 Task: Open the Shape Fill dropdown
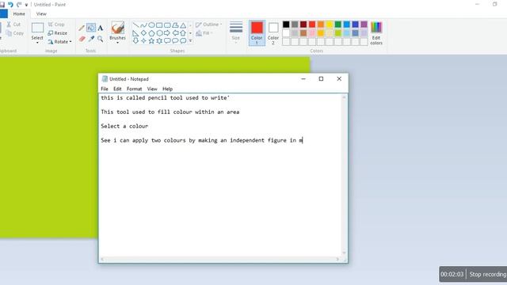pyautogui.click(x=204, y=33)
